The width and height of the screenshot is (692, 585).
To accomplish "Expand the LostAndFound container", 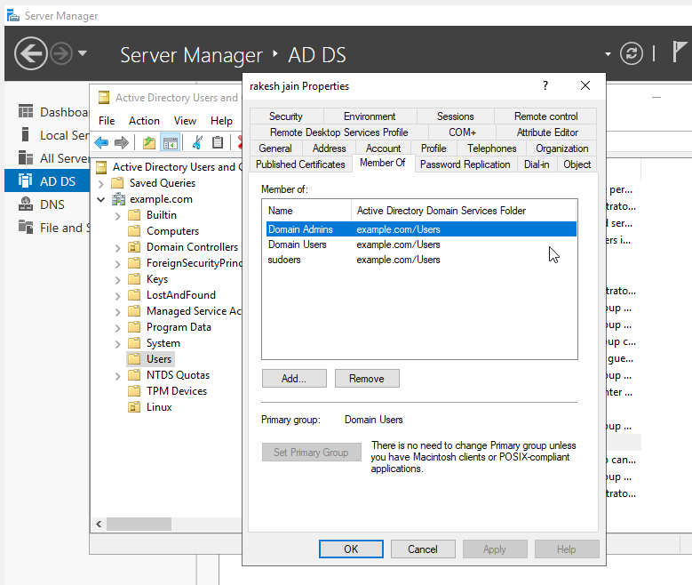I will coord(118,295).
